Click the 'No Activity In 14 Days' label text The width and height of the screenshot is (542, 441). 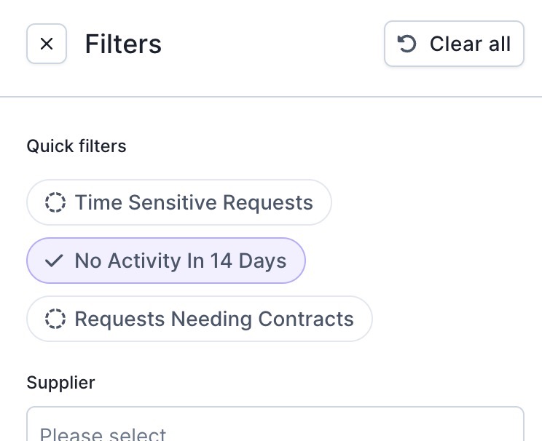pos(181,261)
